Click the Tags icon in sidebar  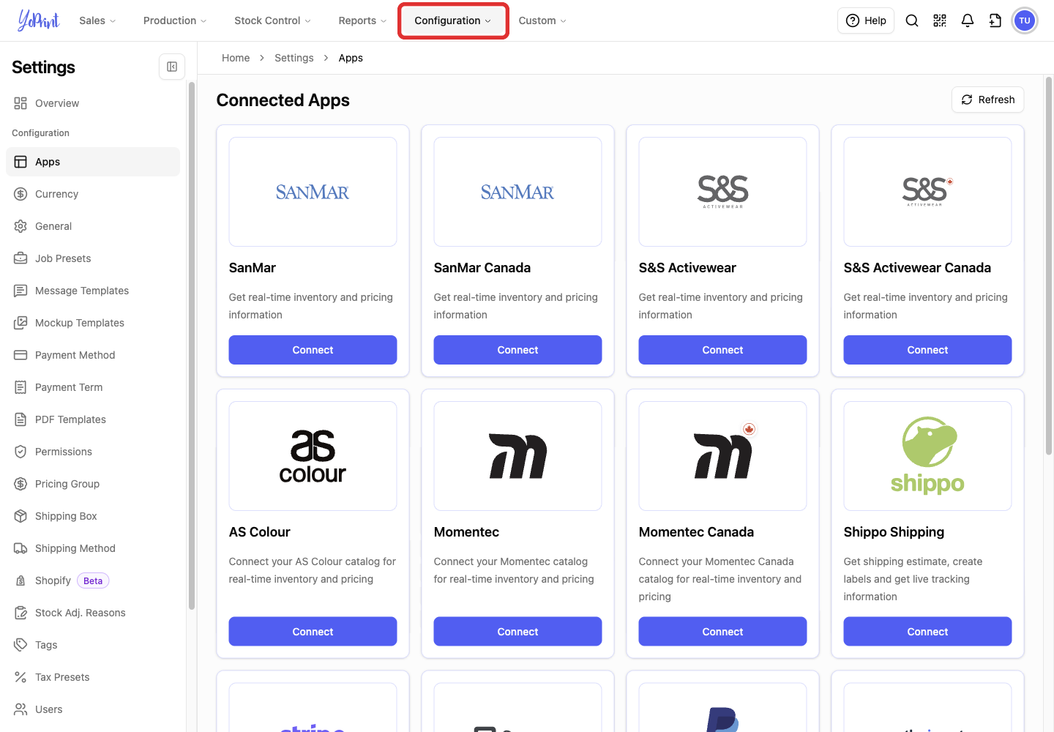click(20, 645)
